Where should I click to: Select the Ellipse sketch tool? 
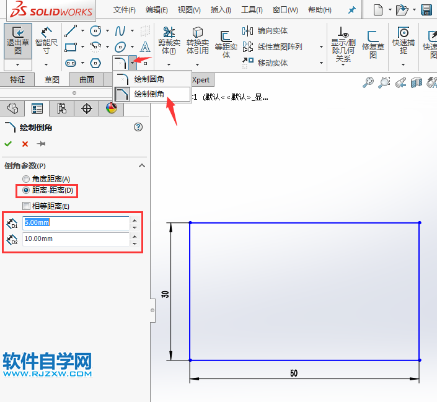pos(120,47)
